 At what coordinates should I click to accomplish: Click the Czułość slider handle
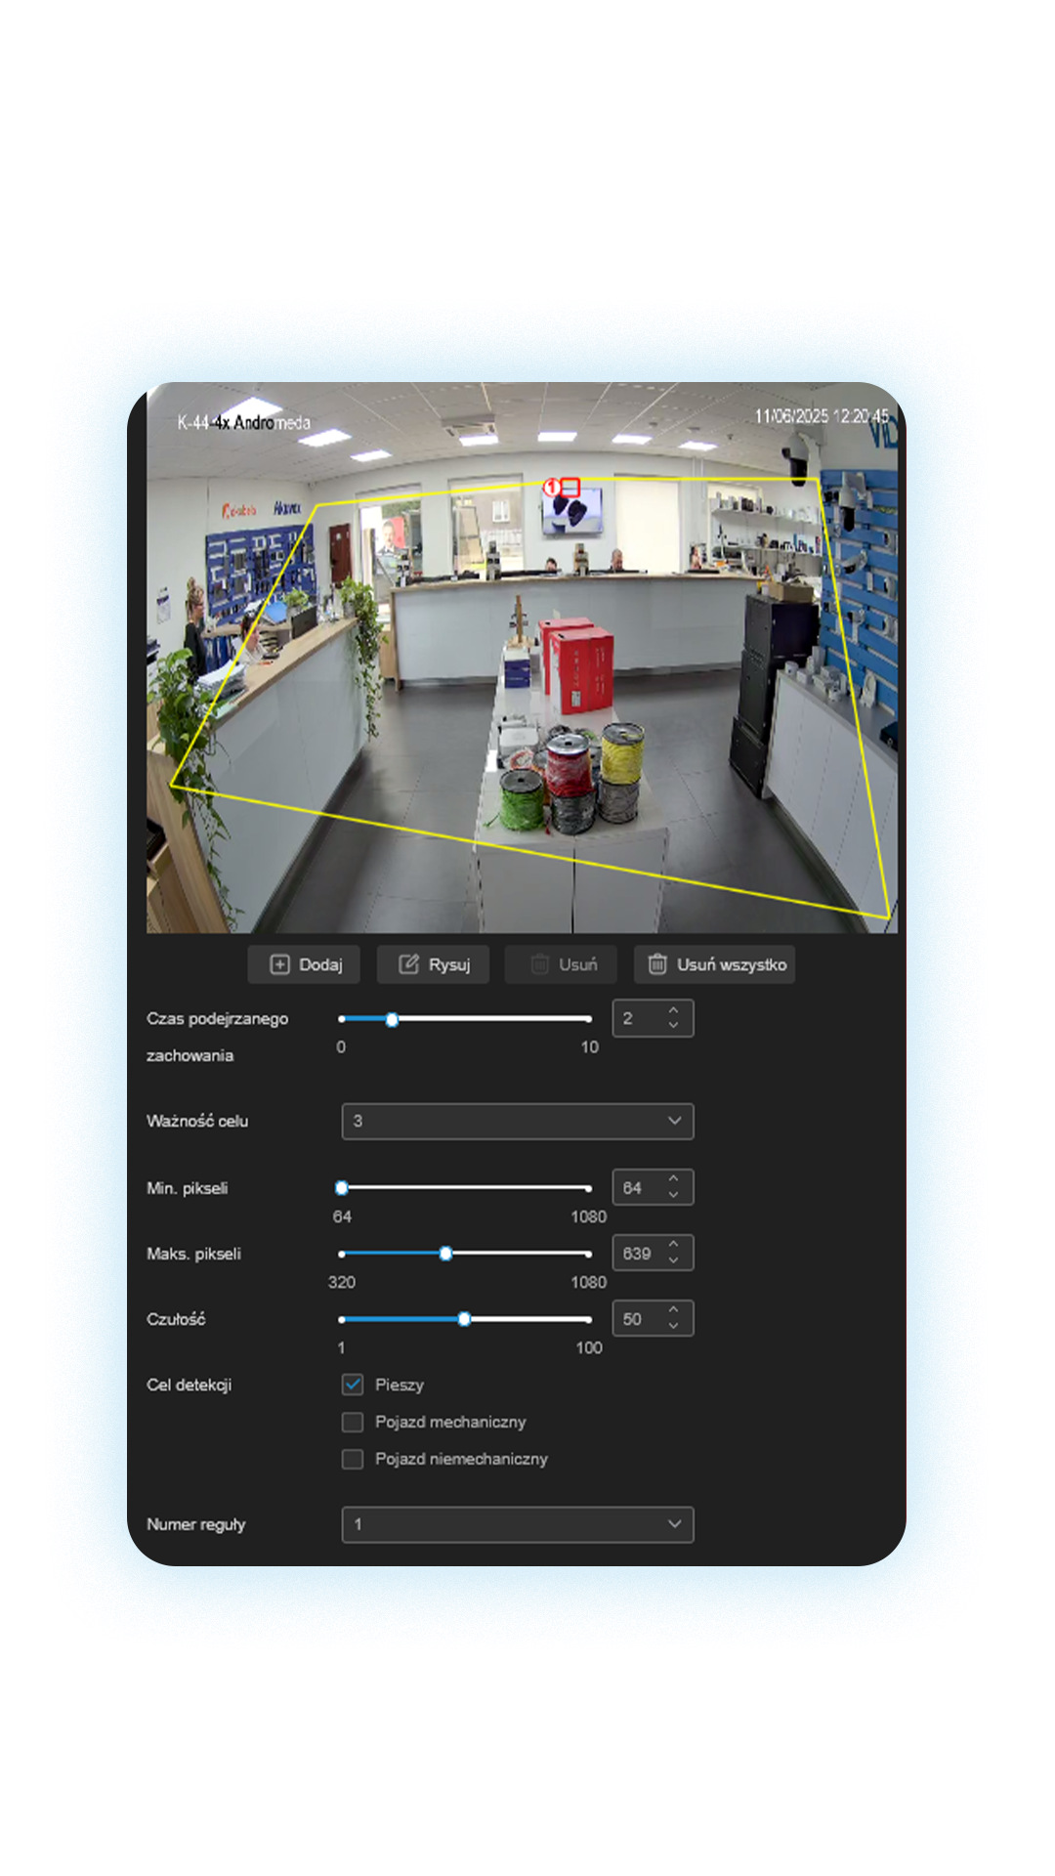pos(464,1319)
